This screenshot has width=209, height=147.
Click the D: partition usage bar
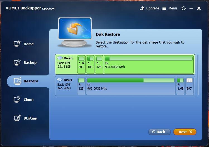click(x=149, y=59)
